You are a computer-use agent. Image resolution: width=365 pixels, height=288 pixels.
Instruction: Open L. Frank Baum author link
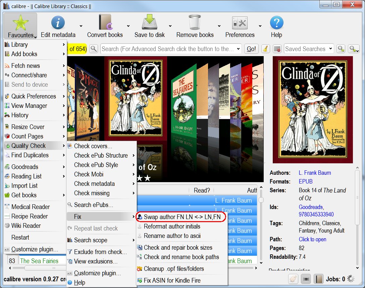pos(315,173)
